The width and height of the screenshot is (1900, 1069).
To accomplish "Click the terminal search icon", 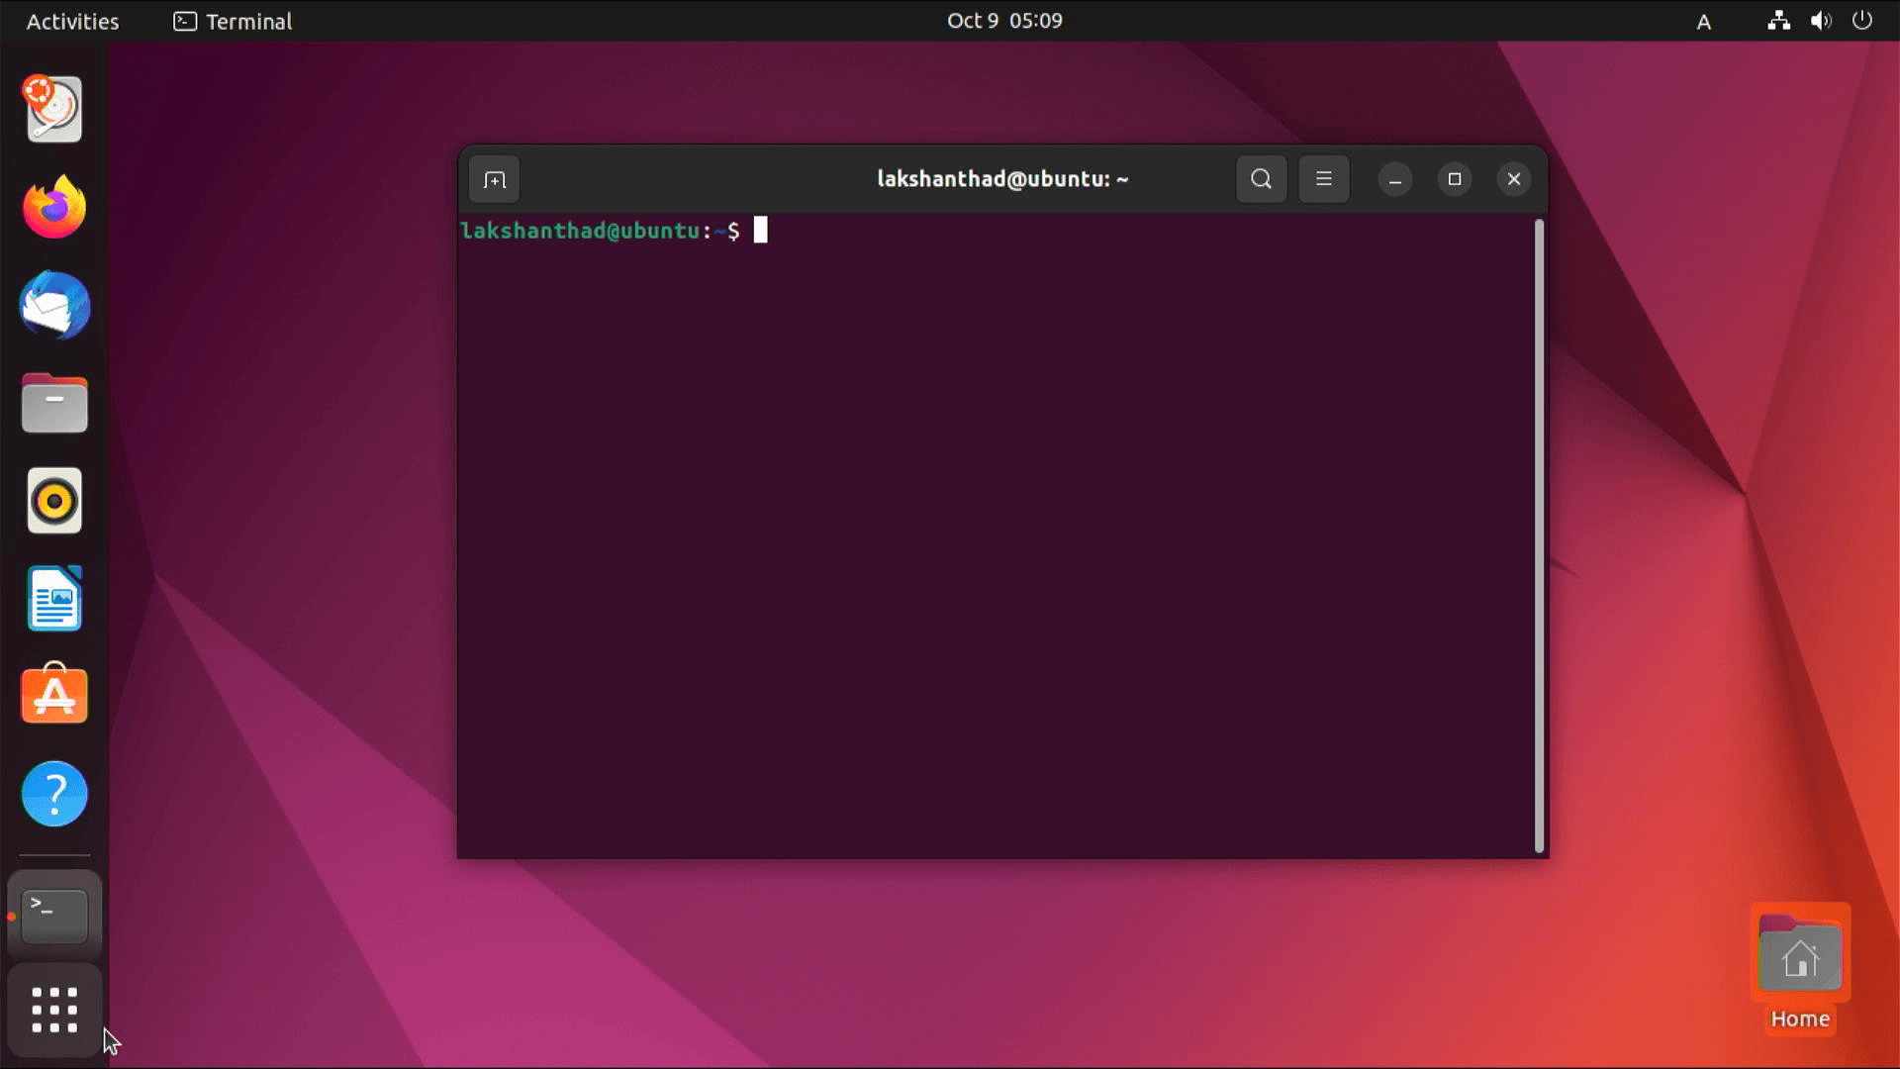I will click(x=1261, y=179).
